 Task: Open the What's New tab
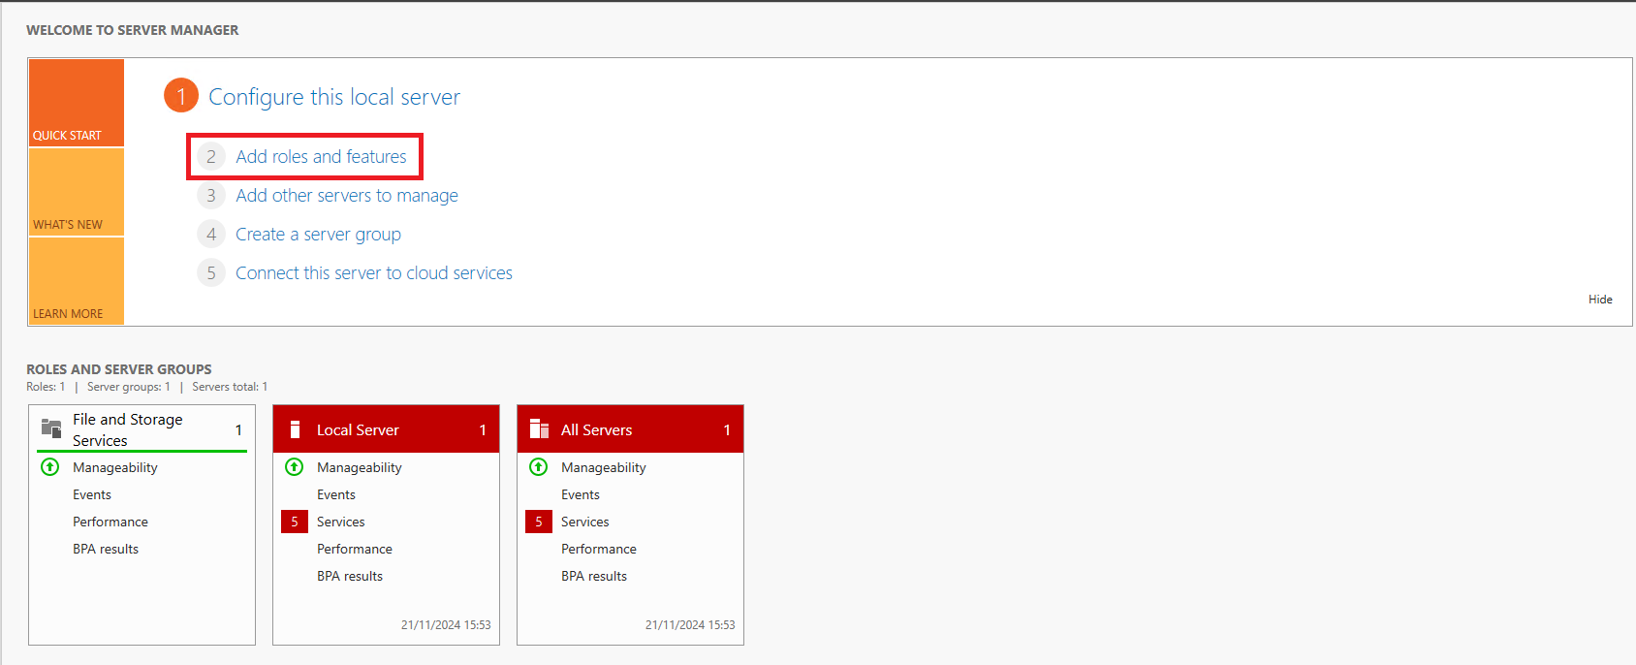tap(77, 192)
